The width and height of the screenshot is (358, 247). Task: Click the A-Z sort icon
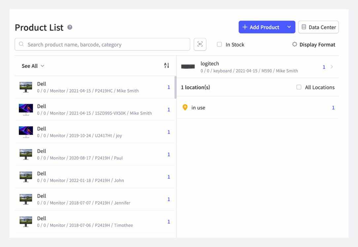166,66
